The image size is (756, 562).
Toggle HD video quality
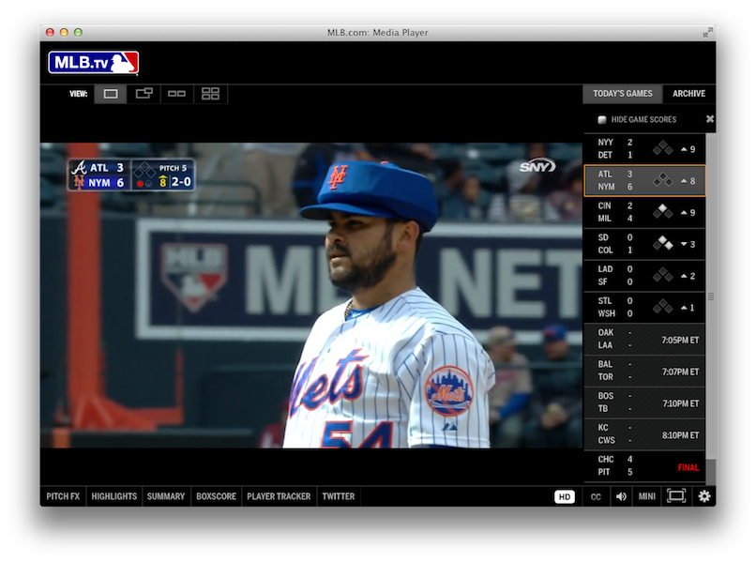565,496
